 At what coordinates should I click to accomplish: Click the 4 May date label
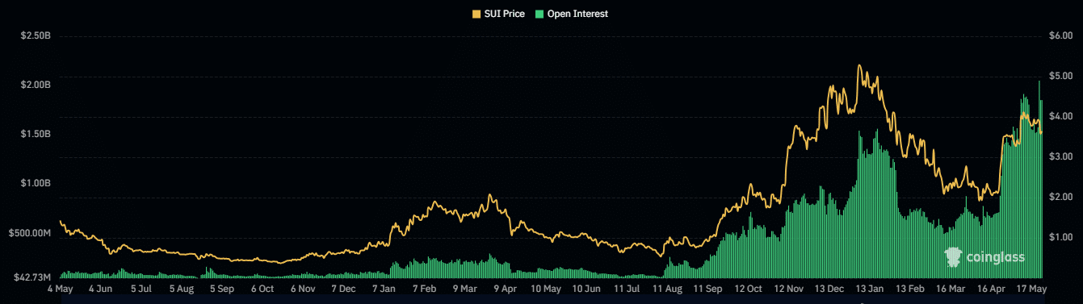(61, 288)
